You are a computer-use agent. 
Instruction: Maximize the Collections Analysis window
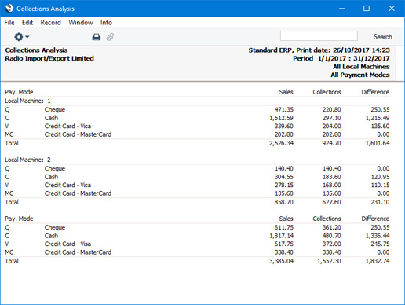367,9
